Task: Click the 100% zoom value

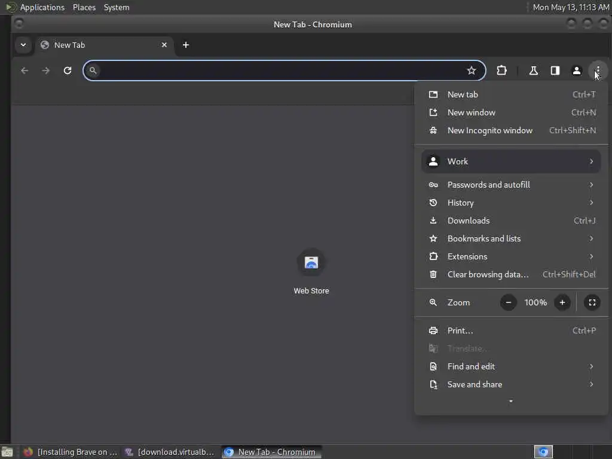Action: coord(535,302)
